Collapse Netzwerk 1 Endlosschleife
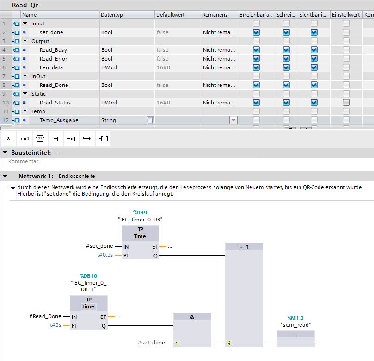This screenshot has height=361, width=374. [5, 177]
